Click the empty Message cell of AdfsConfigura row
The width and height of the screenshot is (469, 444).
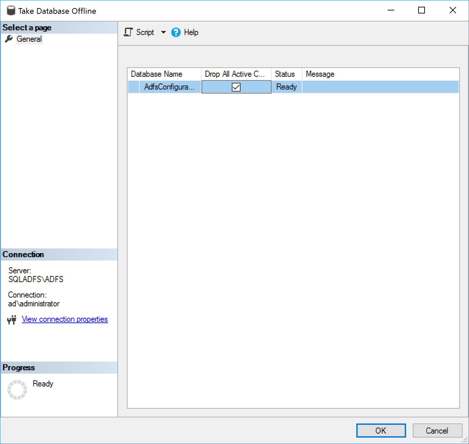pos(381,87)
